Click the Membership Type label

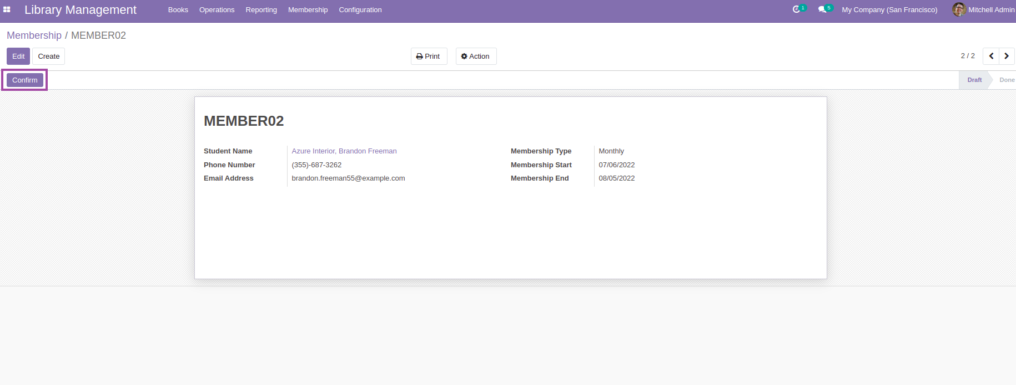pyautogui.click(x=541, y=151)
